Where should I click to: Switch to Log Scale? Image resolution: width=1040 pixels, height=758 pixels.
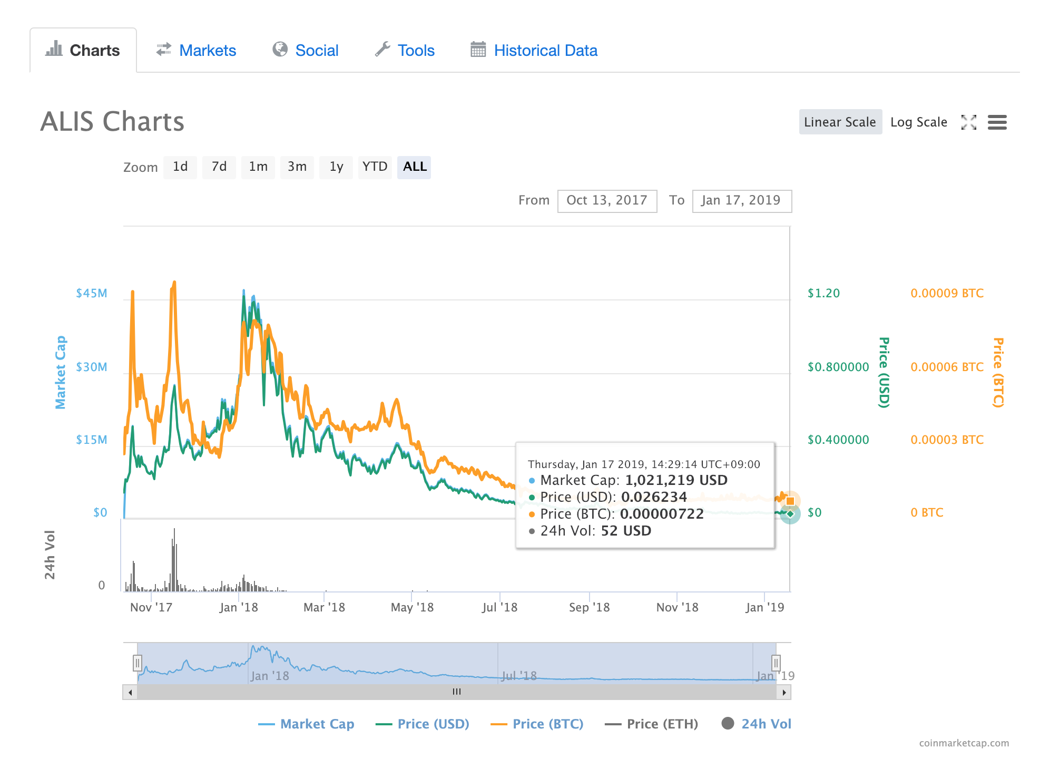[918, 122]
